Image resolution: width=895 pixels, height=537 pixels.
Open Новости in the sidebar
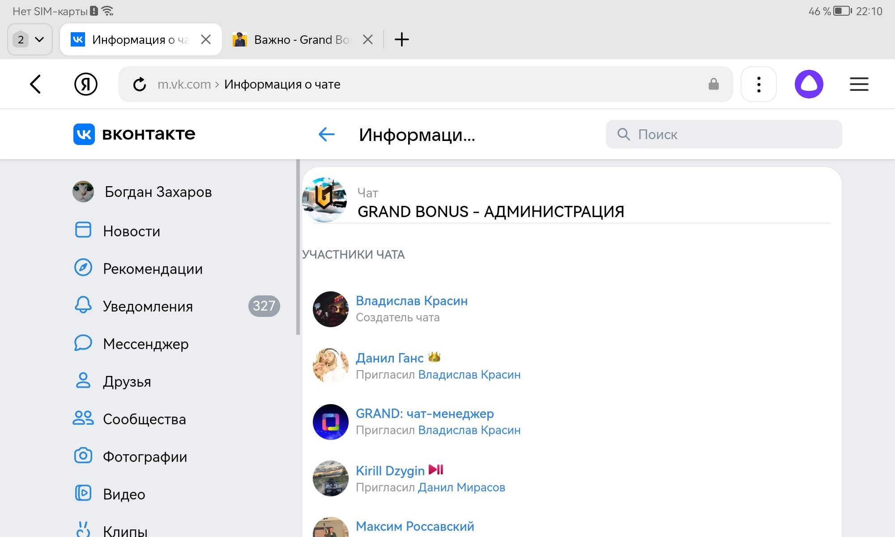(x=131, y=231)
